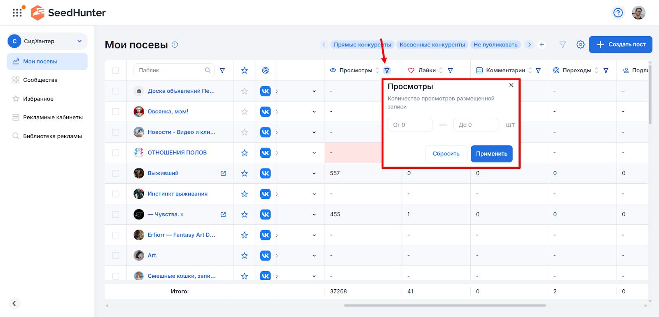
Task: Open filter for Лайки column
Action: (450, 71)
